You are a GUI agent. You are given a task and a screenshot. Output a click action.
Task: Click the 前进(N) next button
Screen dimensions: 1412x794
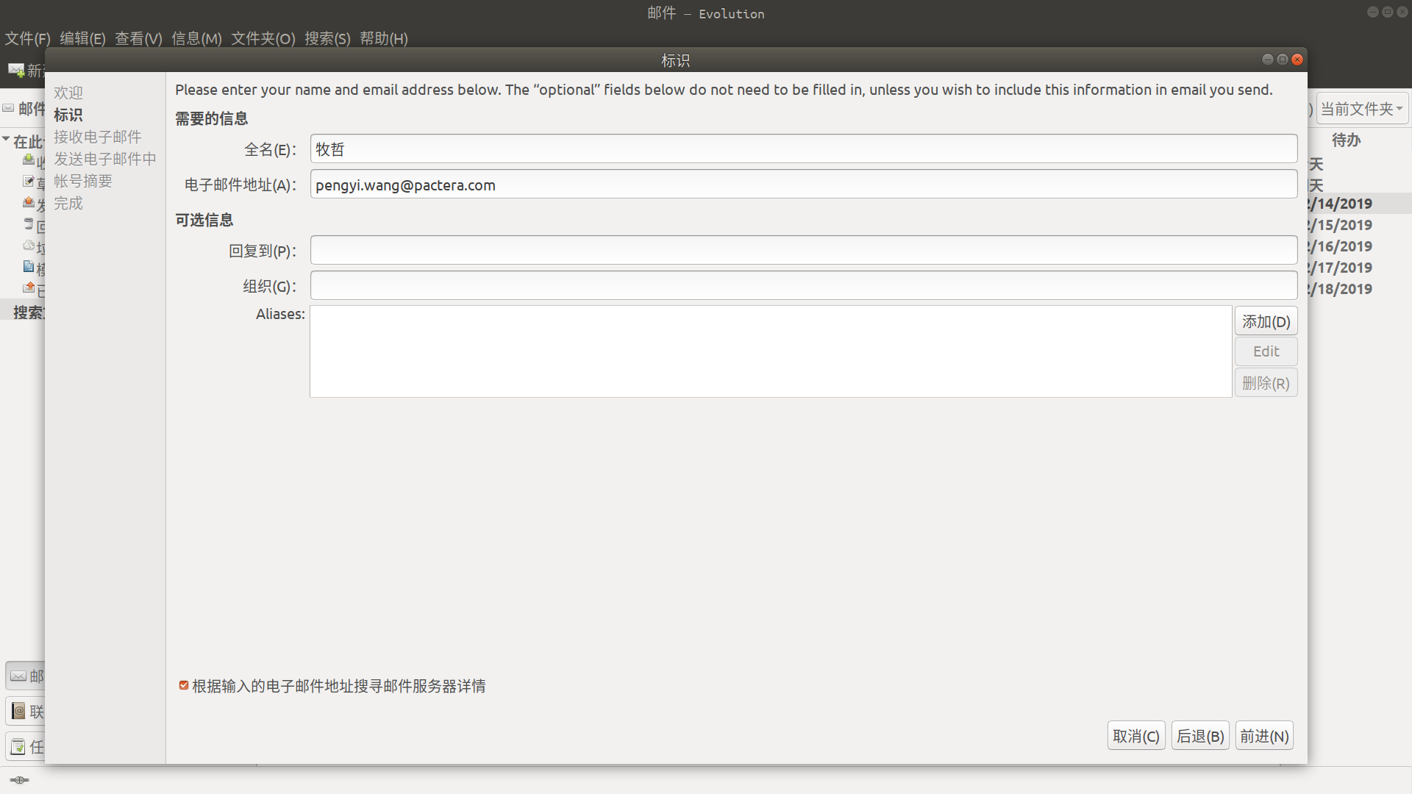click(1264, 736)
